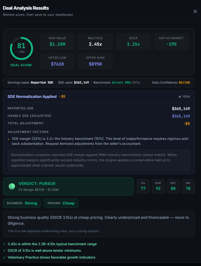Select the IND 70 score tile
201x266 pixels.
click(188, 186)
